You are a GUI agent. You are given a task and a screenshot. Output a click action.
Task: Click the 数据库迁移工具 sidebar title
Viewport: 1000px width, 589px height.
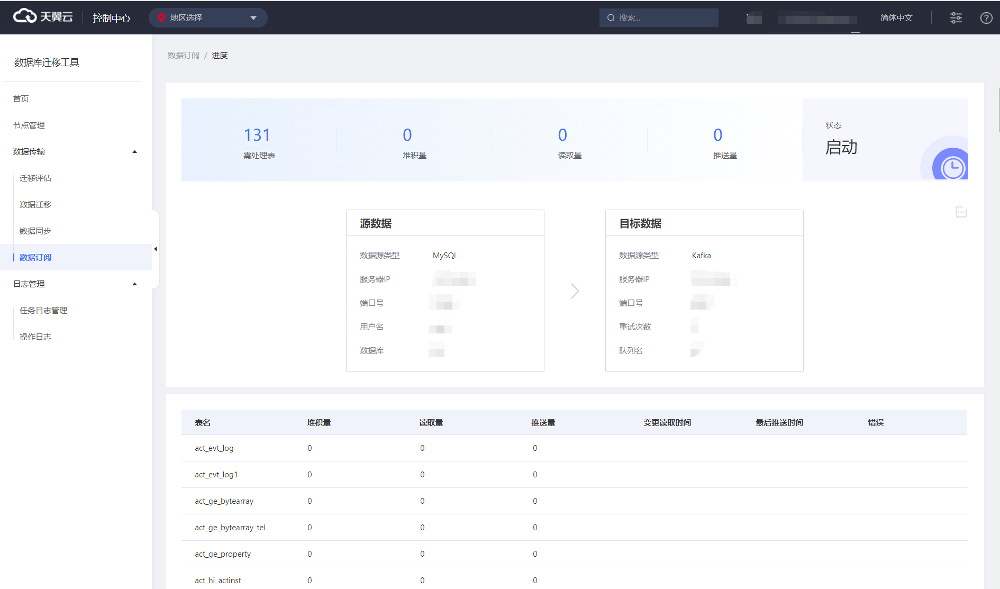[47, 62]
